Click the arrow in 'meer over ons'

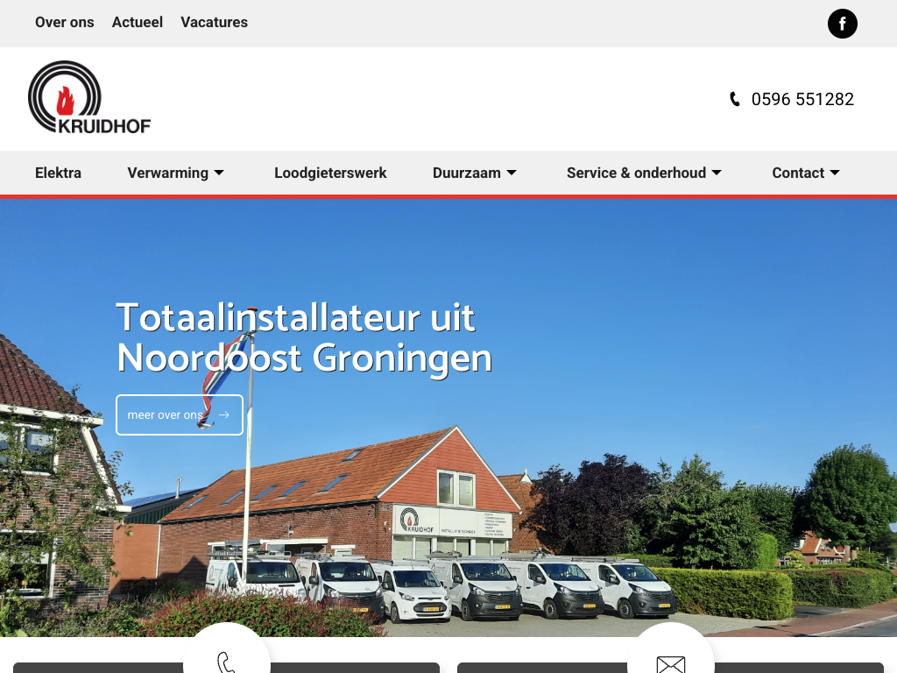click(224, 415)
